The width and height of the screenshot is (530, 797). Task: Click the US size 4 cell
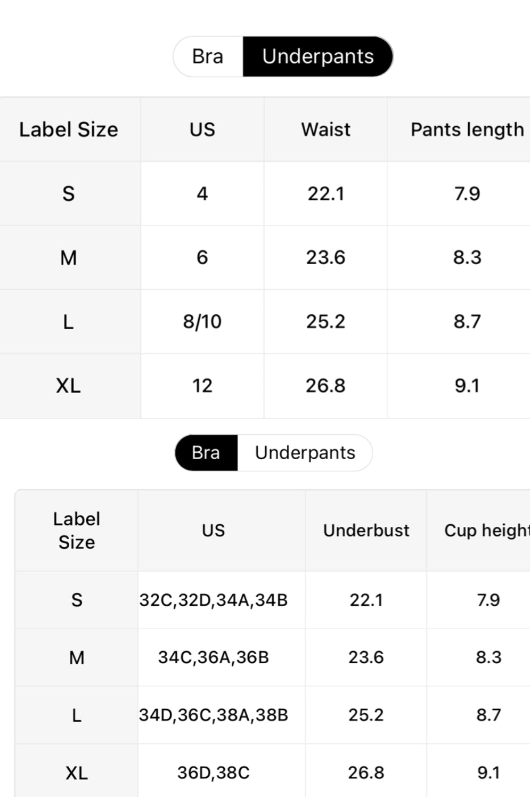coord(202,193)
